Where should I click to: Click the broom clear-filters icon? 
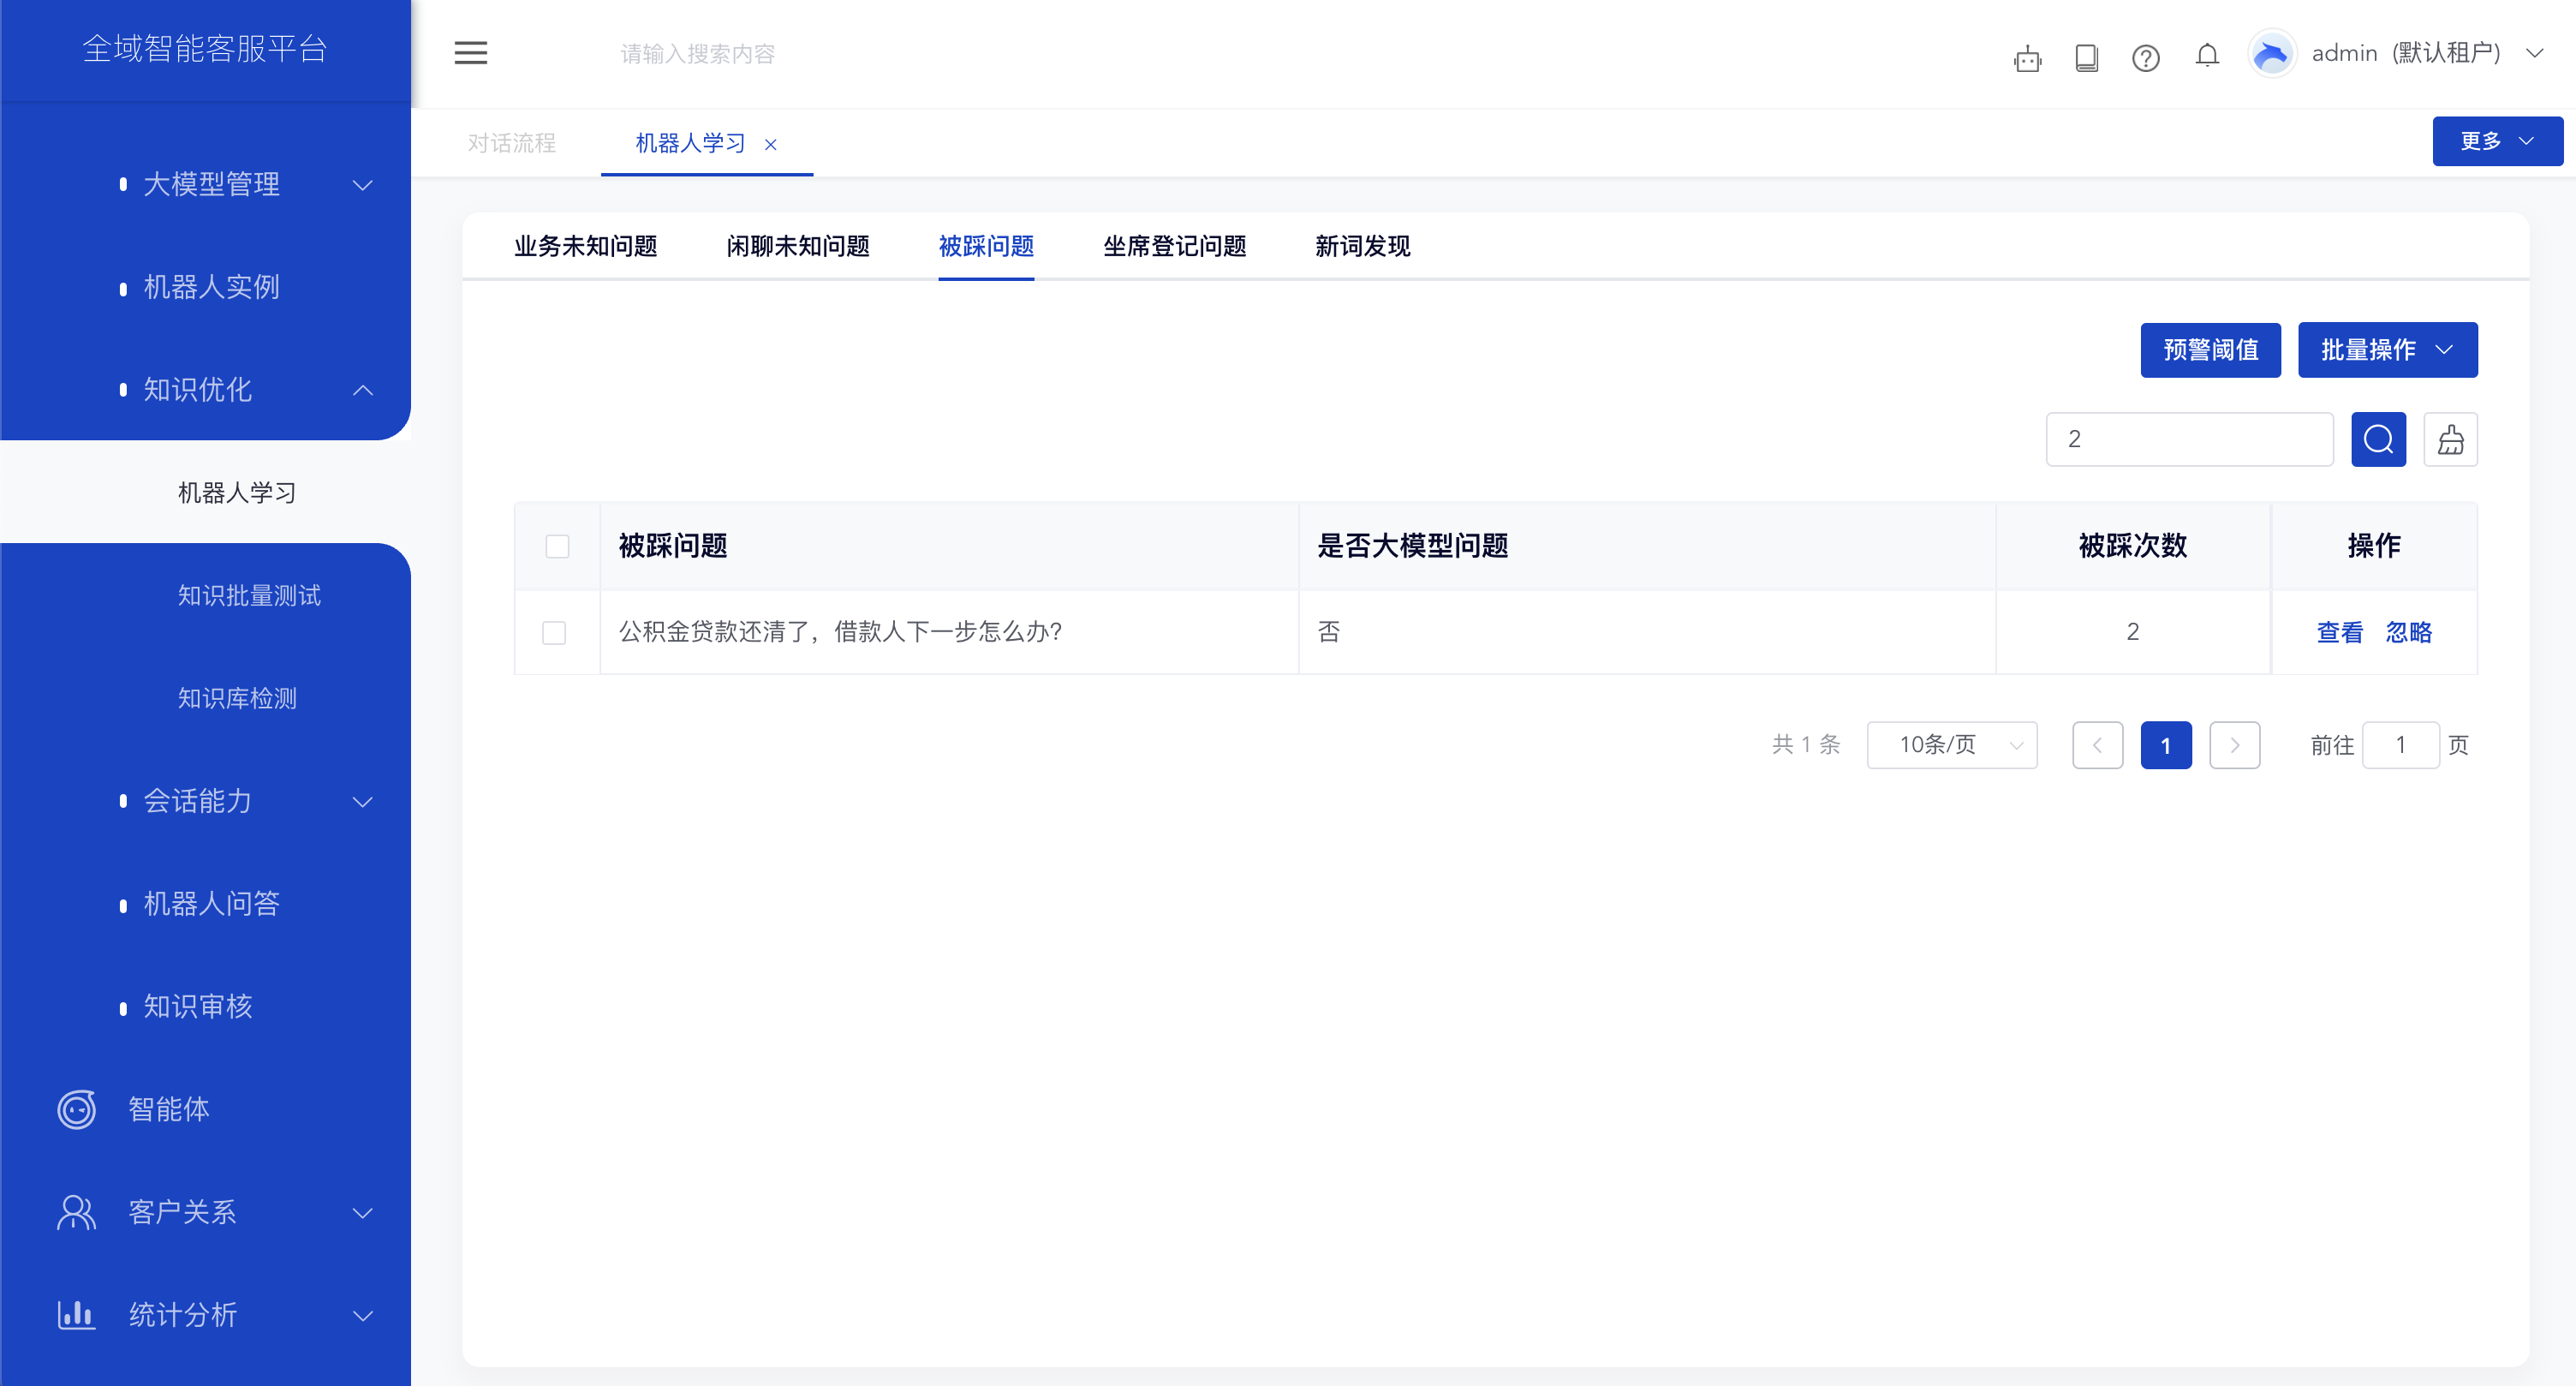2450,439
